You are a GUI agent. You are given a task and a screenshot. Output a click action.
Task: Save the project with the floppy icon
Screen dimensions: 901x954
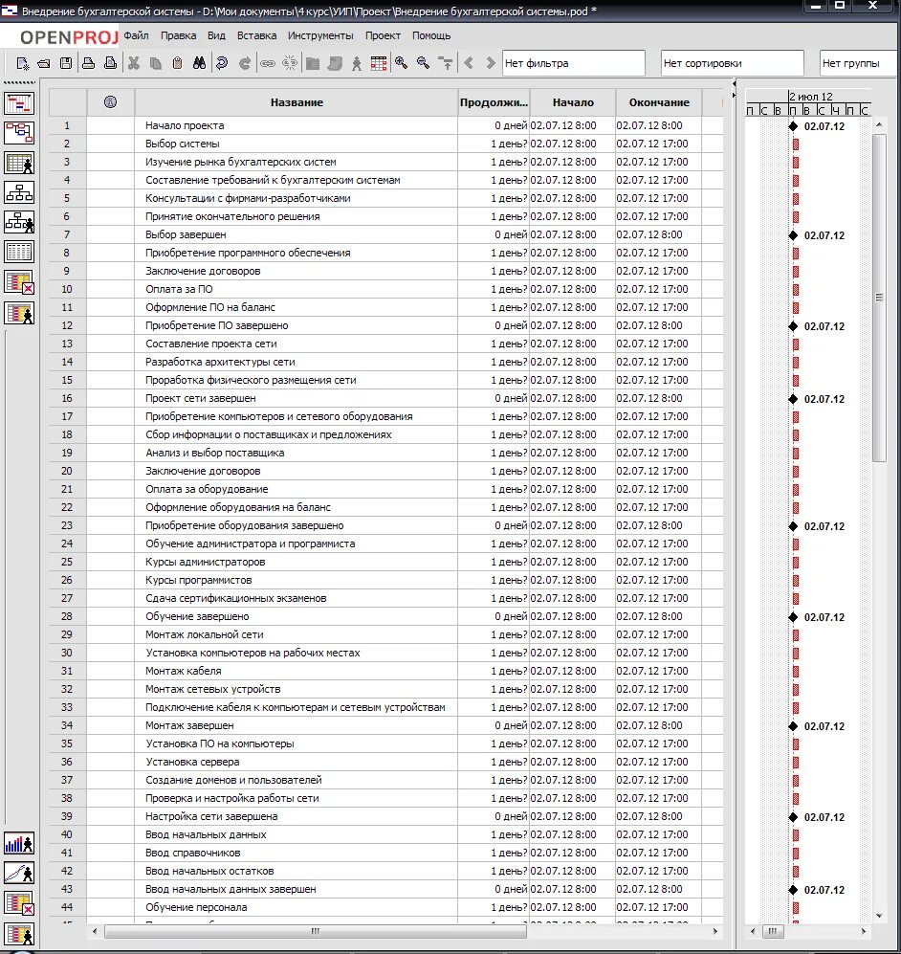pos(66,63)
